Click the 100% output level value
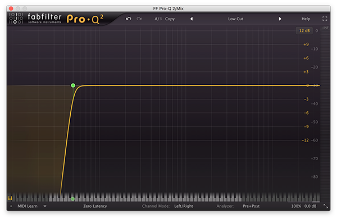This screenshot has width=337, height=219. (296, 206)
